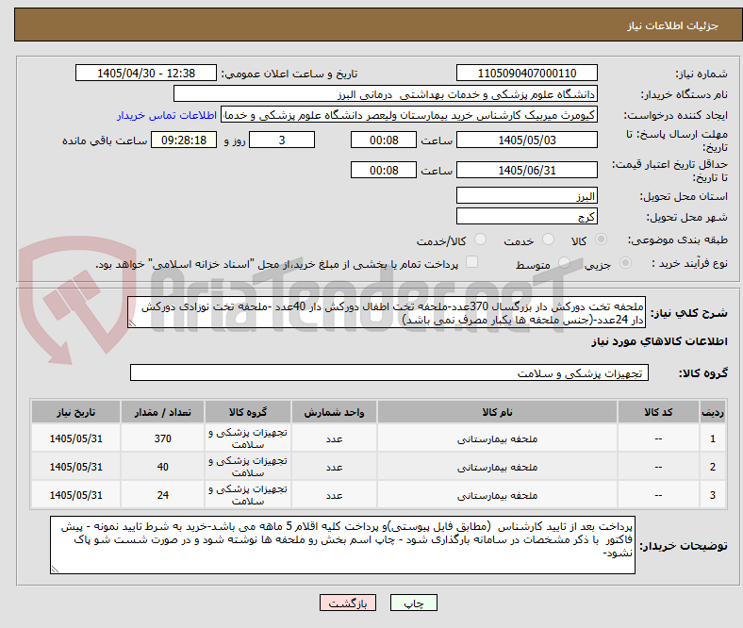Click the توضیحات خریدار notes textarea

click(342, 545)
